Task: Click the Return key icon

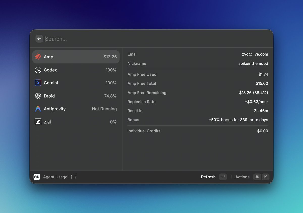Action: pos(223,177)
